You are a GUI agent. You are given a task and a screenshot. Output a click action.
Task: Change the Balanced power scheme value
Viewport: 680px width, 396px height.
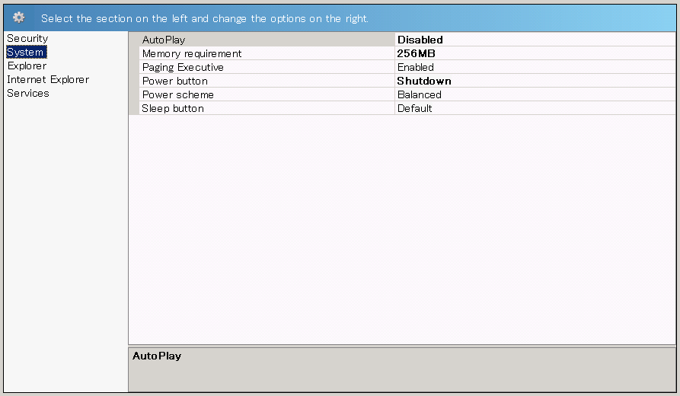[535, 94]
